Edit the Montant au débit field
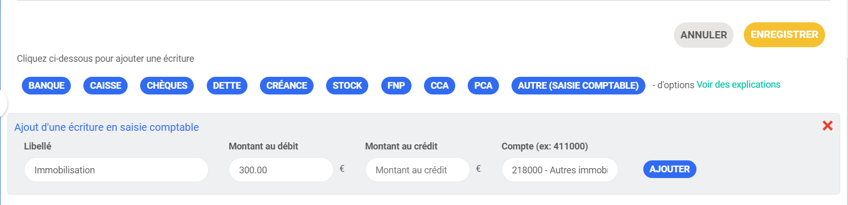The height and width of the screenshot is (205, 848). pyautogui.click(x=281, y=170)
